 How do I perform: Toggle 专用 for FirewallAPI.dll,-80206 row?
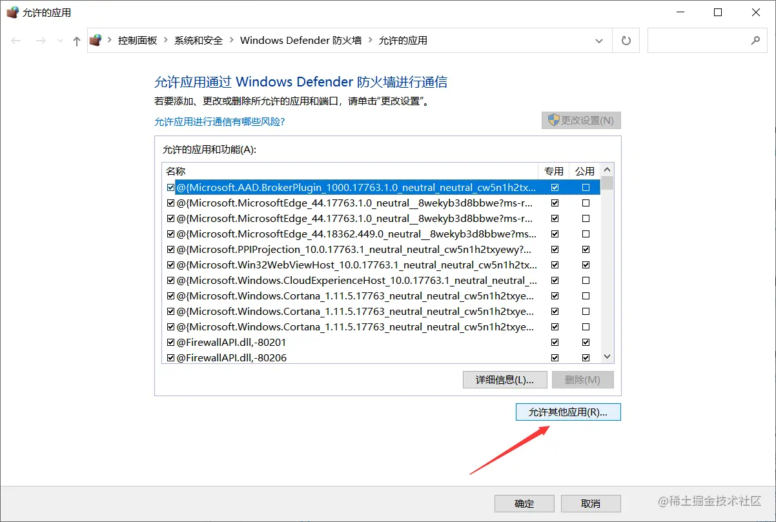[555, 357]
